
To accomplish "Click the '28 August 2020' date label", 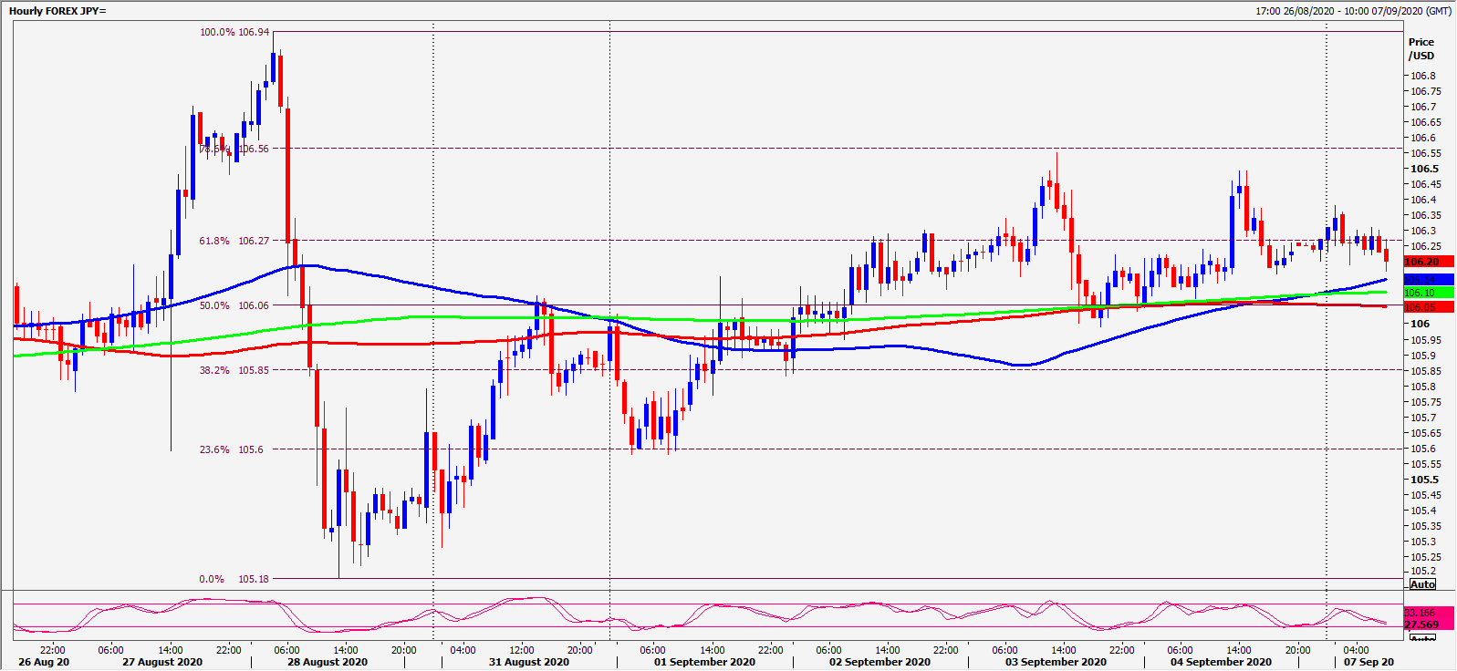I will pos(328,662).
